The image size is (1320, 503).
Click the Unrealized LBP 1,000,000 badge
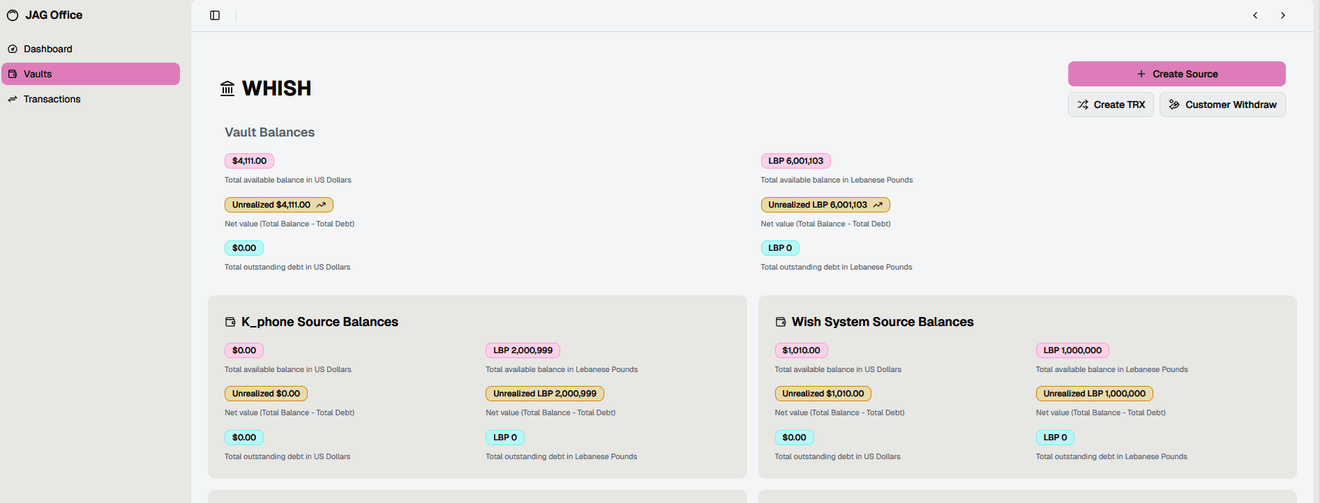coord(1094,394)
